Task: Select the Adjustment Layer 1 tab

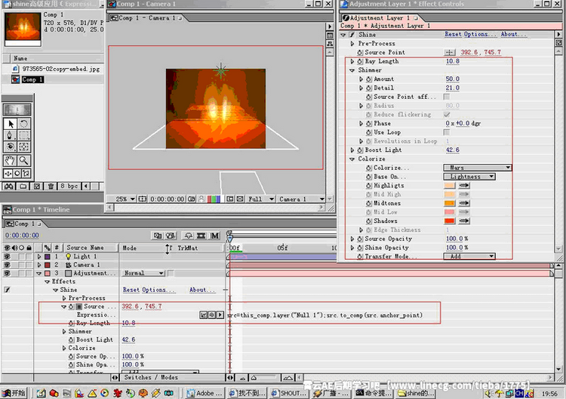Action: coord(380,17)
